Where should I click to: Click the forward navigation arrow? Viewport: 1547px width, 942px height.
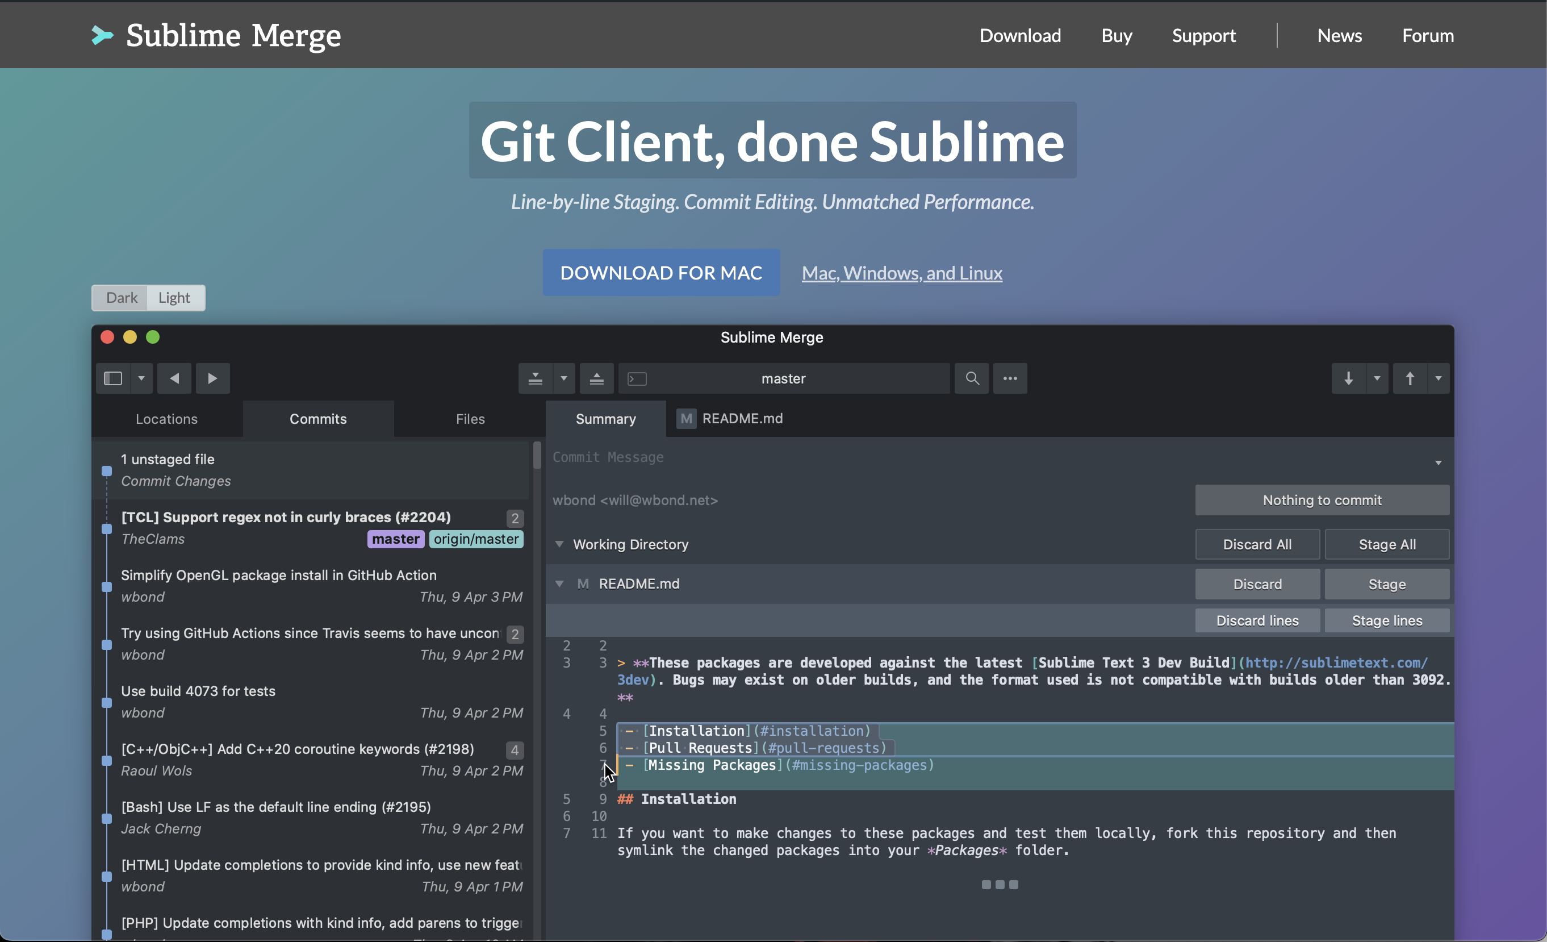pyautogui.click(x=213, y=378)
